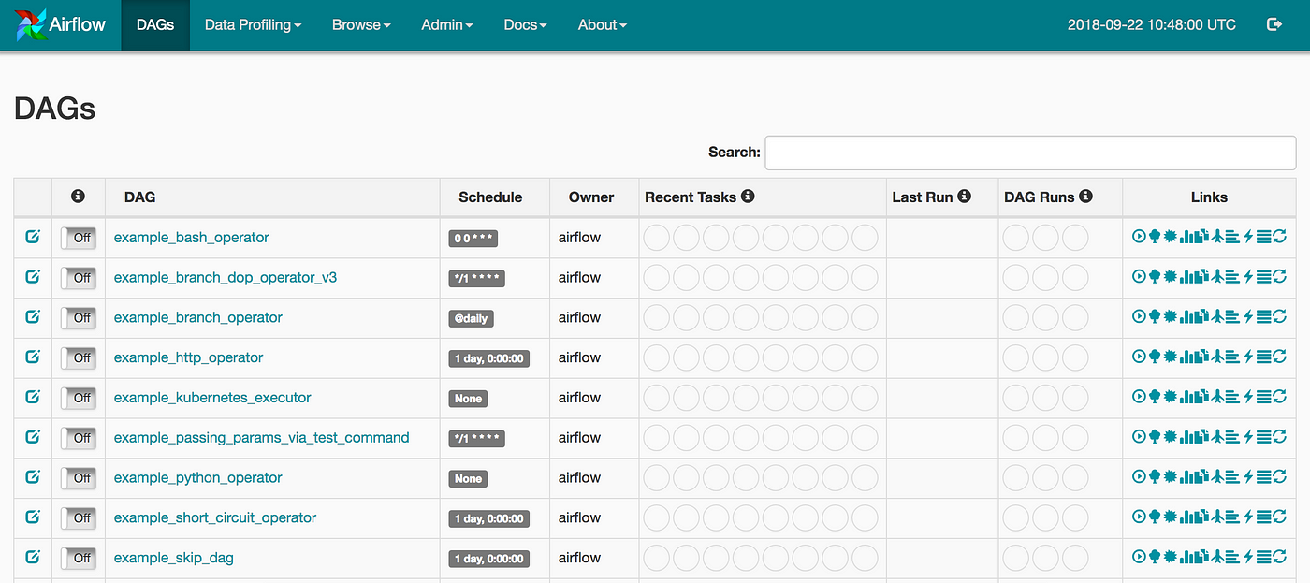Open bar chart duration icon for example_python_operator
The height and width of the screenshot is (583, 1310).
[x=1186, y=477]
